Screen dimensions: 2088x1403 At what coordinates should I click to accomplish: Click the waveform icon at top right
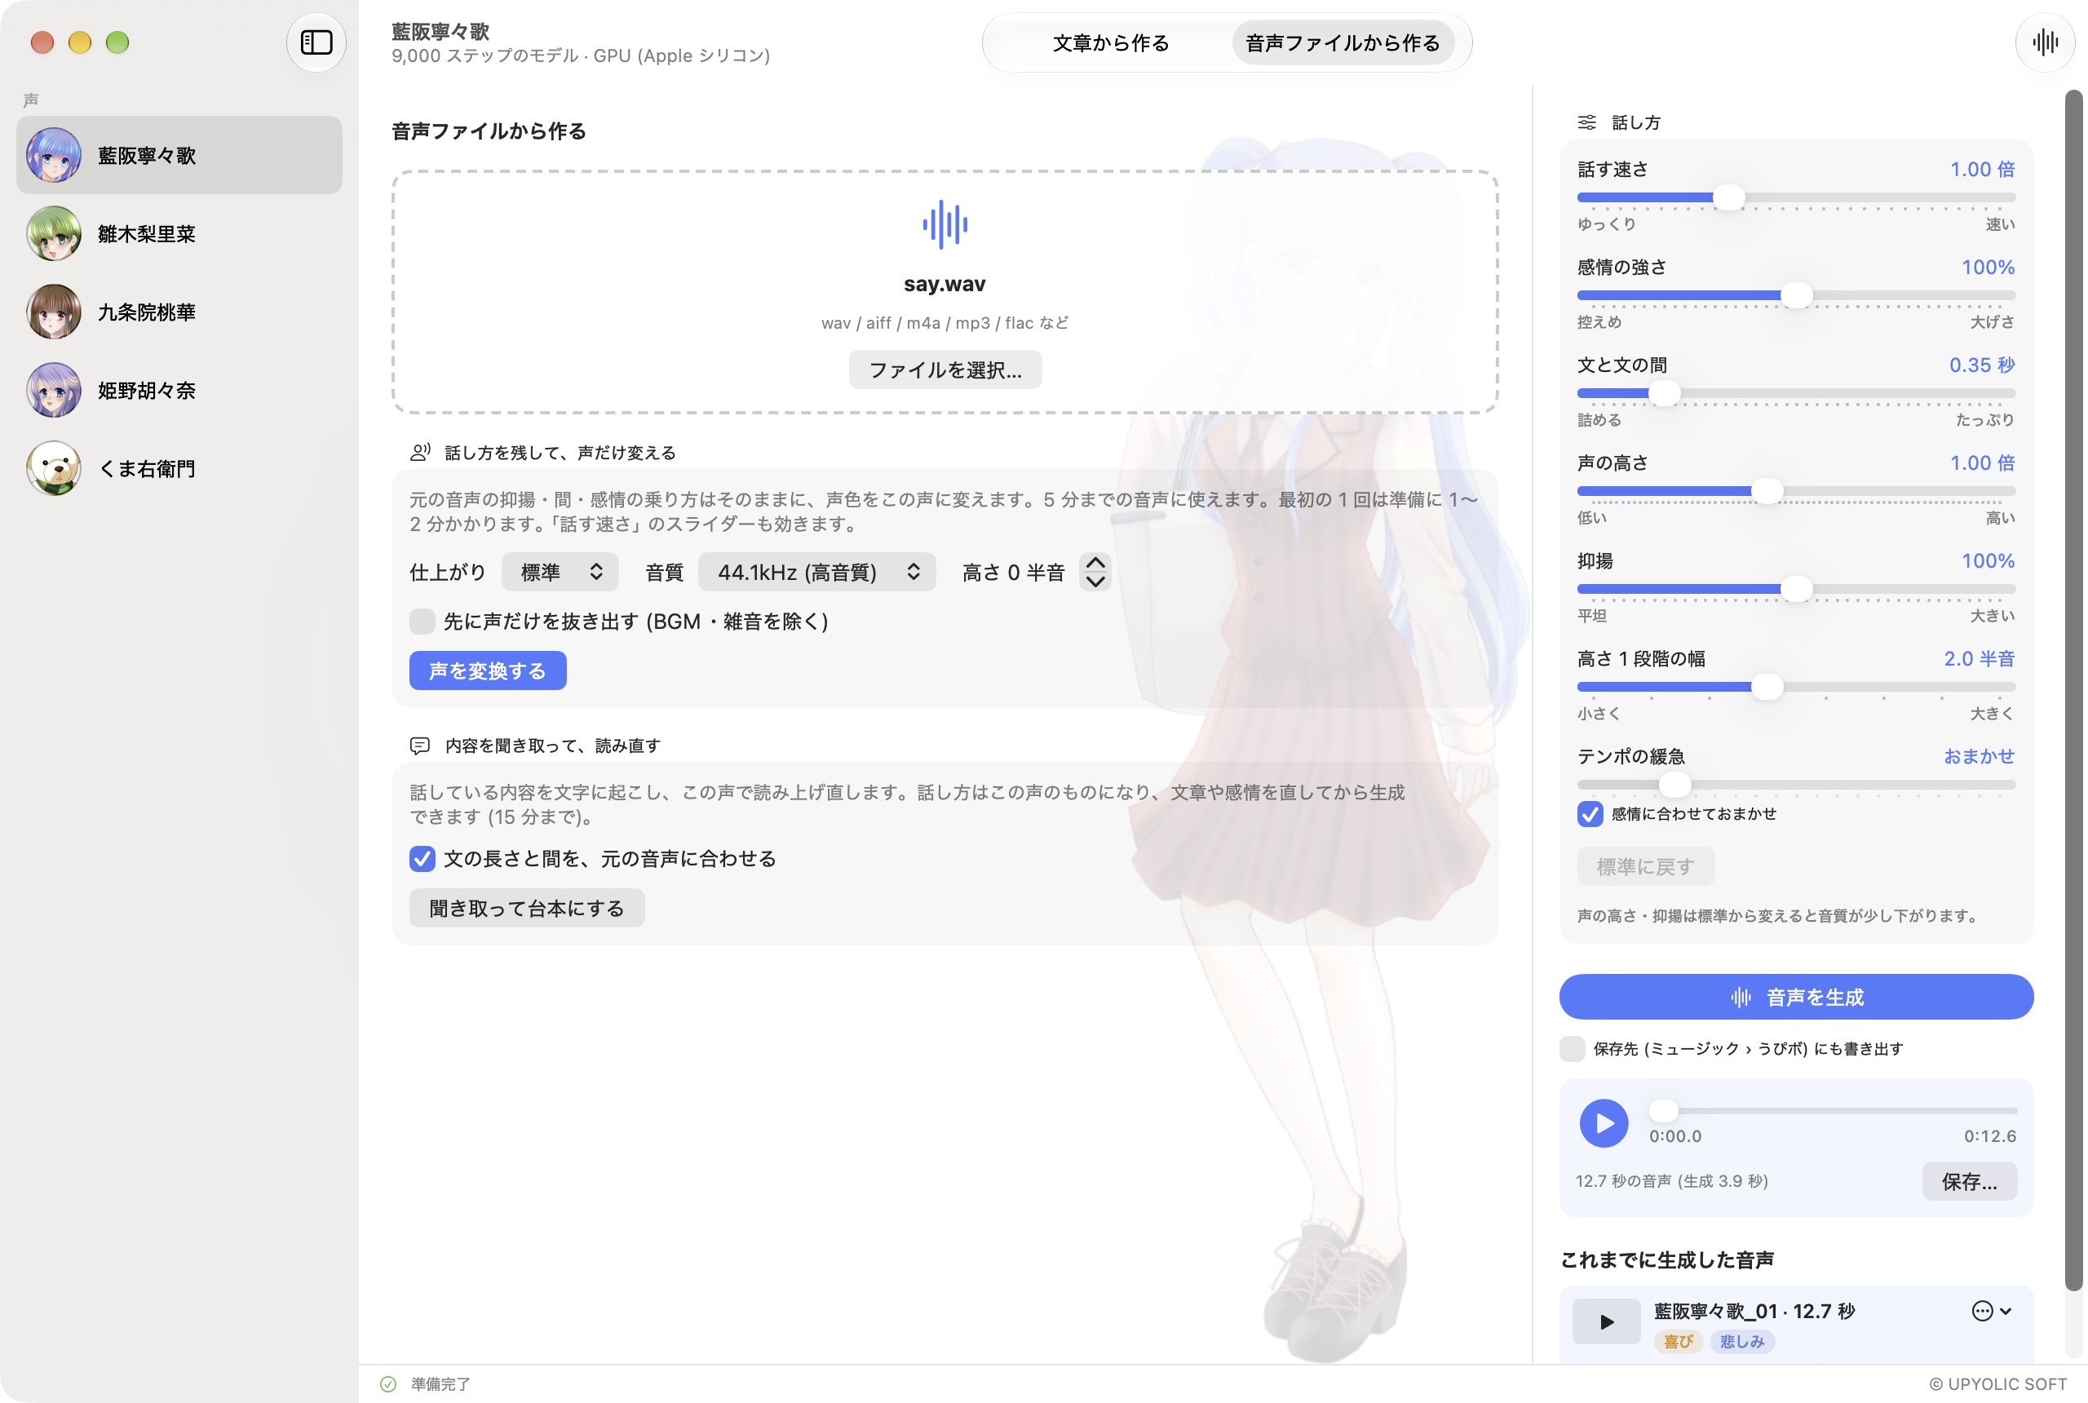pos(2044,42)
